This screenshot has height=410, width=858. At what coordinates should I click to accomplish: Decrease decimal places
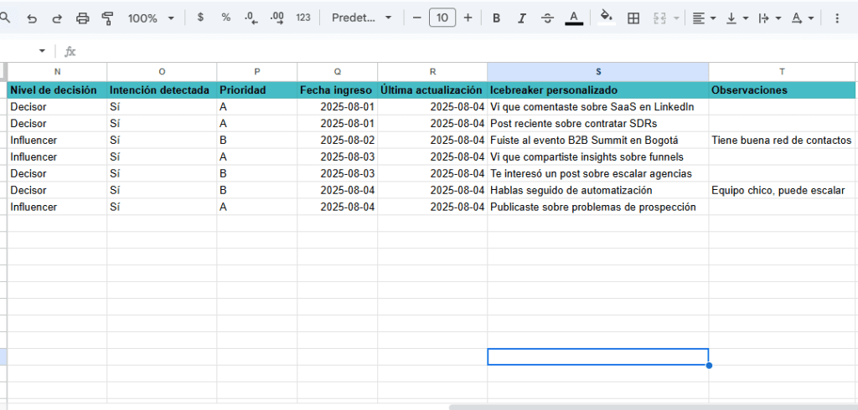[x=251, y=18]
